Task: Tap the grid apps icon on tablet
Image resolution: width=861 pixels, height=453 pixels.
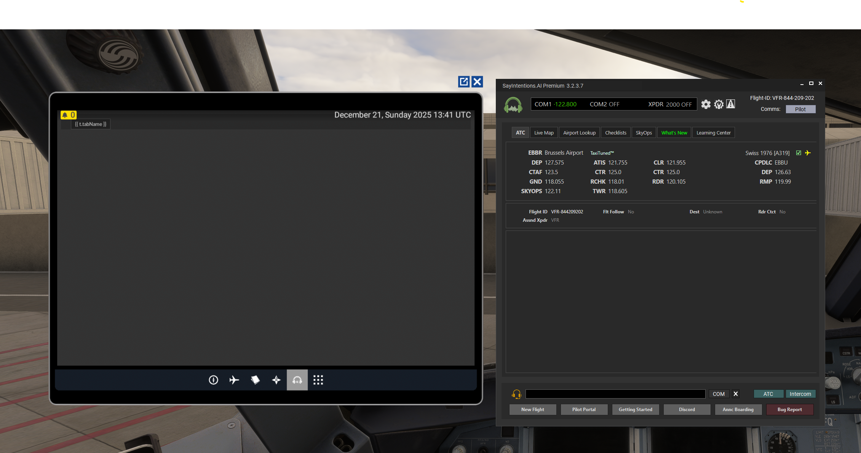Action: pos(318,380)
